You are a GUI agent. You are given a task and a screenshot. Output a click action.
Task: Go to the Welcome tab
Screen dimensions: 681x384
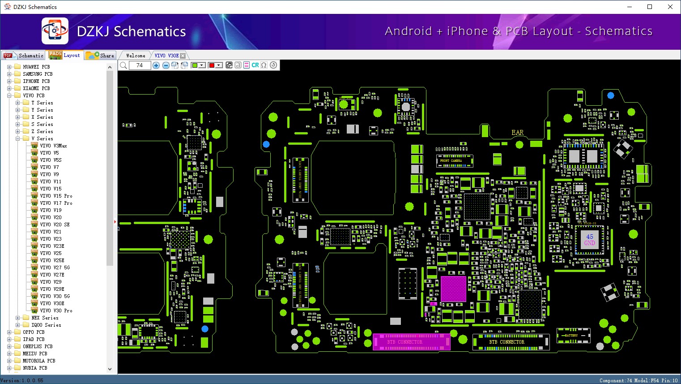(136, 56)
